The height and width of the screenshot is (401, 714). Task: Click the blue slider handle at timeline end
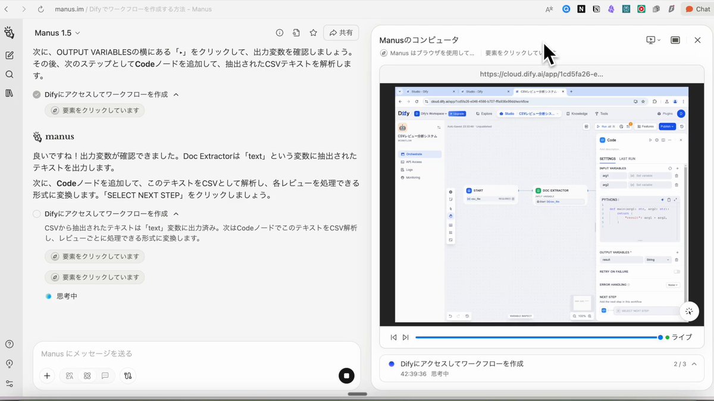tap(660, 337)
